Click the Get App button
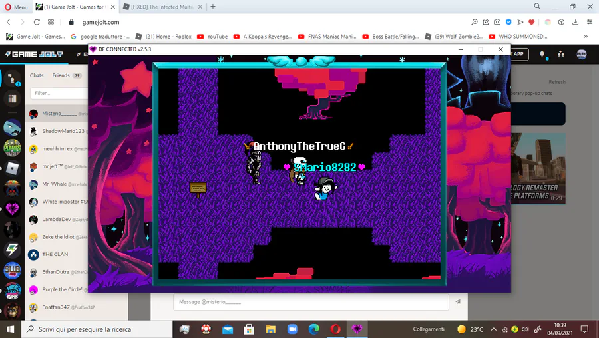This screenshot has height=338, width=599. coord(518,54)
